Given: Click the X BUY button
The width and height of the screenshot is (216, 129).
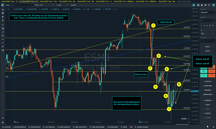Looking at the screenshot, I should 208,105.
